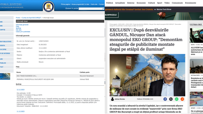Click the main EXCLUSIV article headline
This screenshot has width=203, height=114.
click(x=146, y=39)
